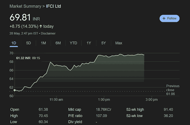Viewport: 190px width, 125px height.
Task: Click the Mkt cap value 18.76KCr
Action: pyautogui.click(x=104, y=109)
